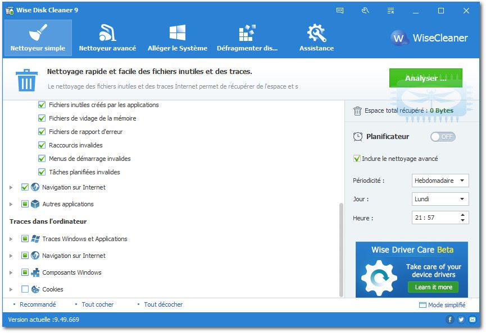
Task: Uncheck Menus de démarrage invalides
Action: tap(42, 159)
